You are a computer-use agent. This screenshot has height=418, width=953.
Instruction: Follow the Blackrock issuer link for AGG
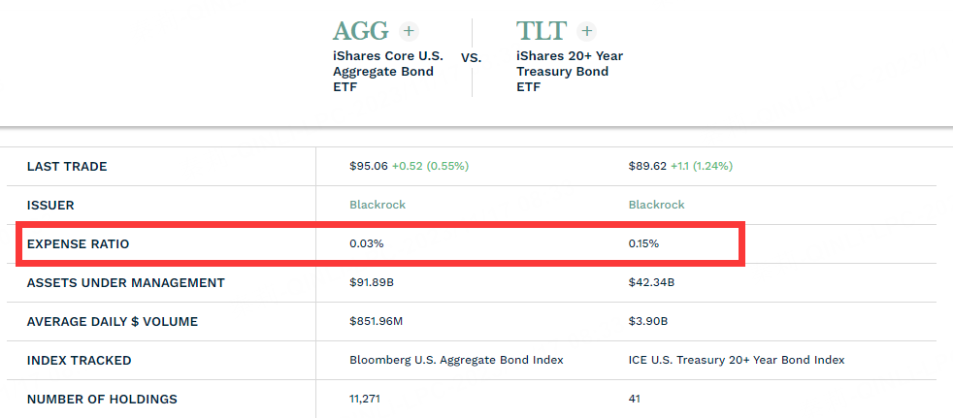378,205
